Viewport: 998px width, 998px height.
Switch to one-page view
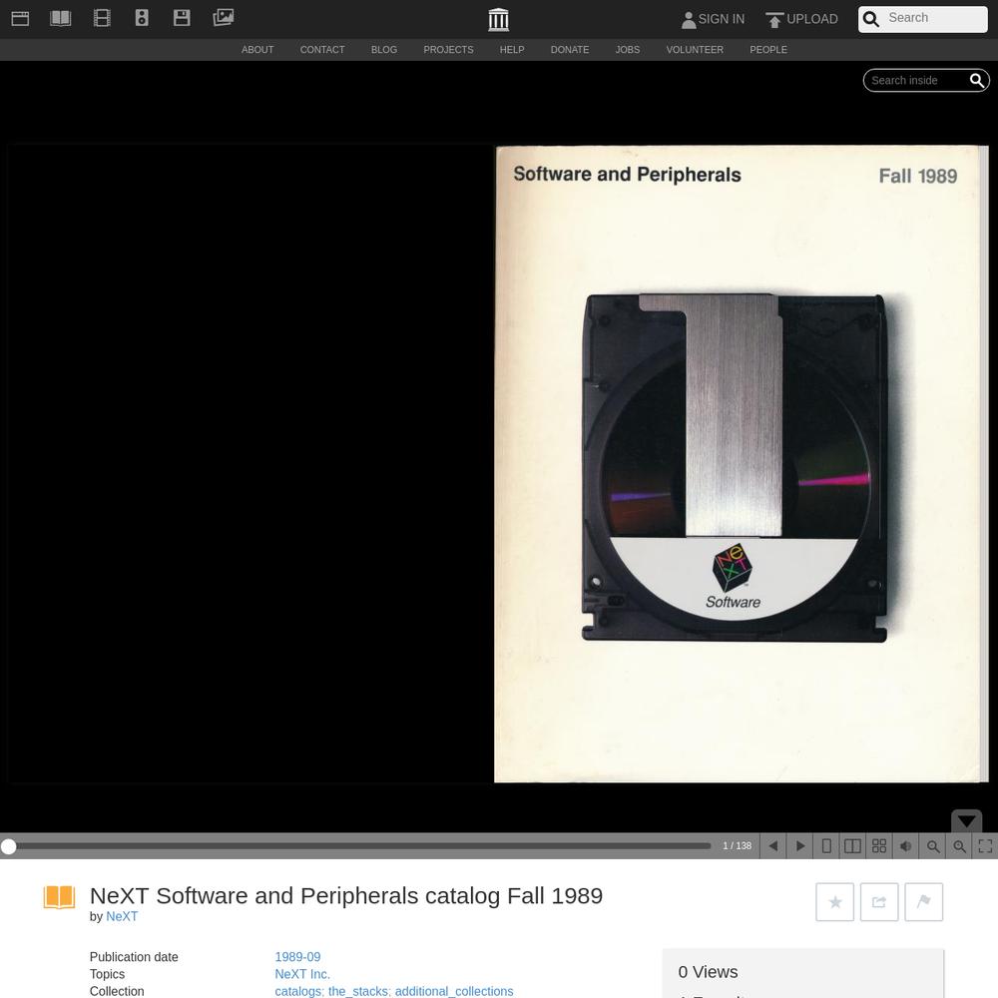(826, 846)
